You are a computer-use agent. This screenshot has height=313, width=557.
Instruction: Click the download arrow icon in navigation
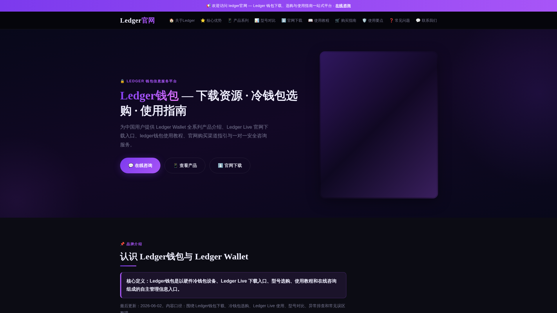[284, 20]
